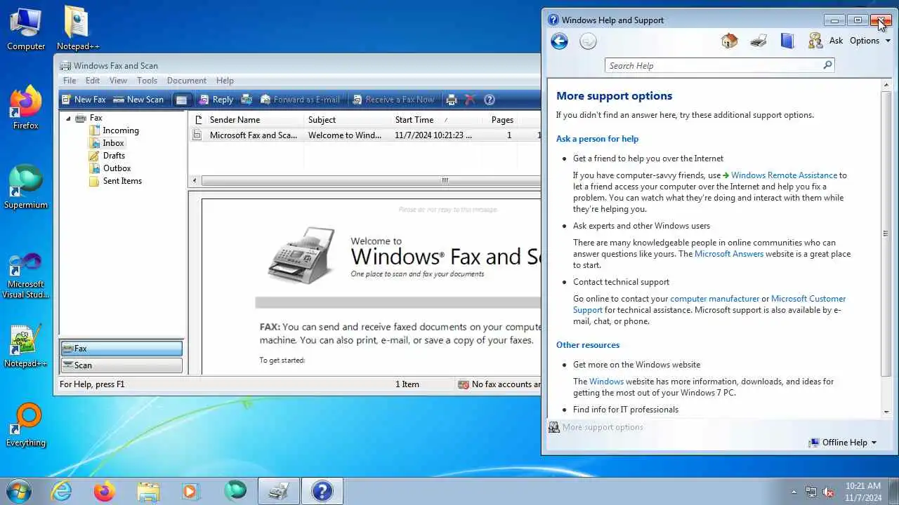Open Windows Media Player from the taskbar
The width and height of the screenshot is (899, 505).
(x=191, y=491)
